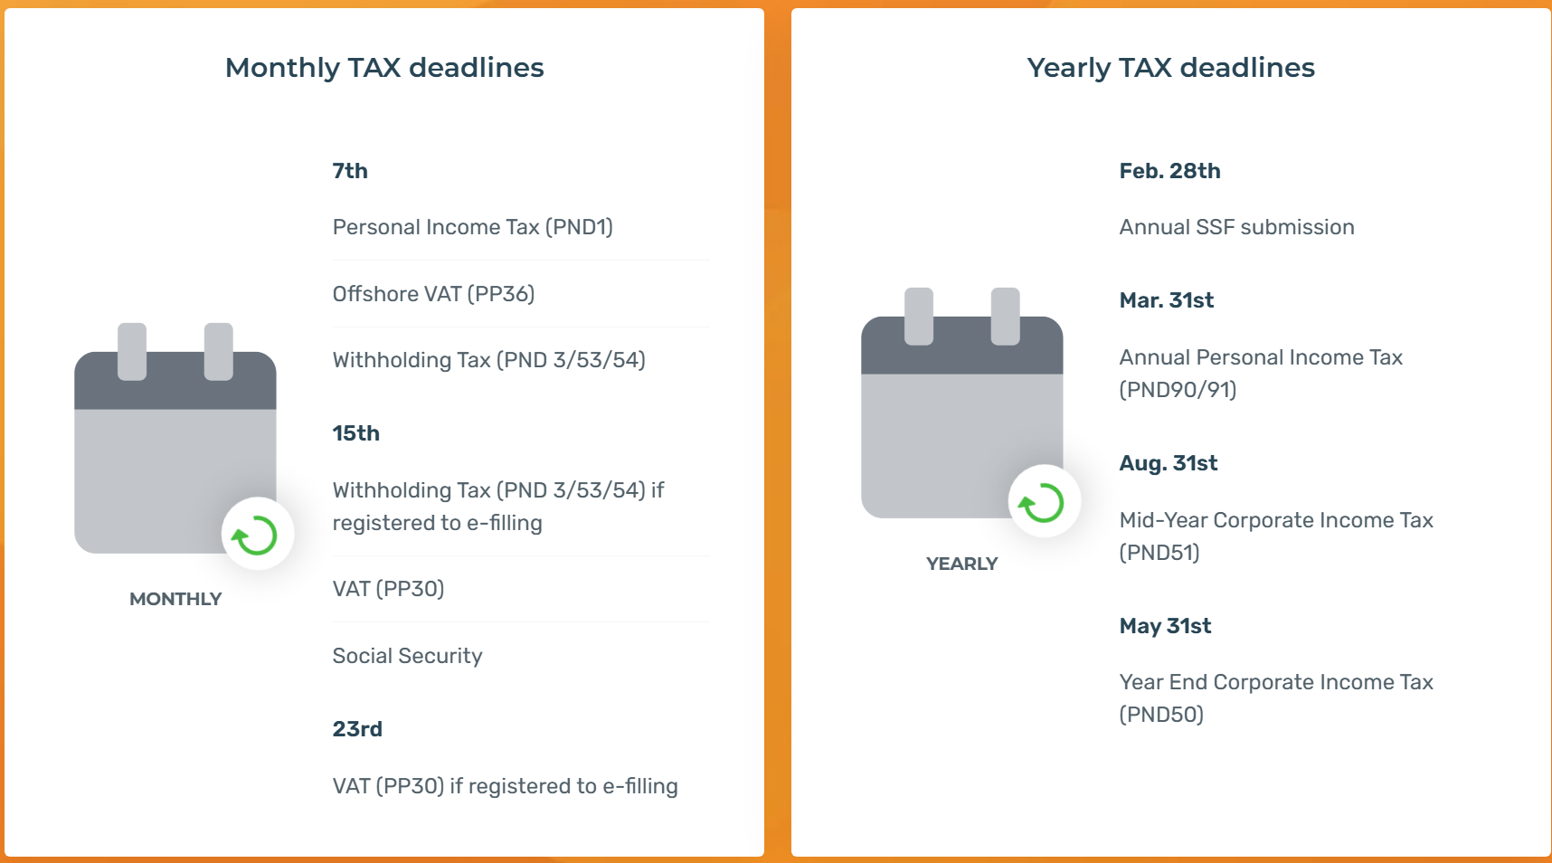Click Annual Personal Income Tax (PND90/91)
1552x863 pixels.
(1260, 373)
